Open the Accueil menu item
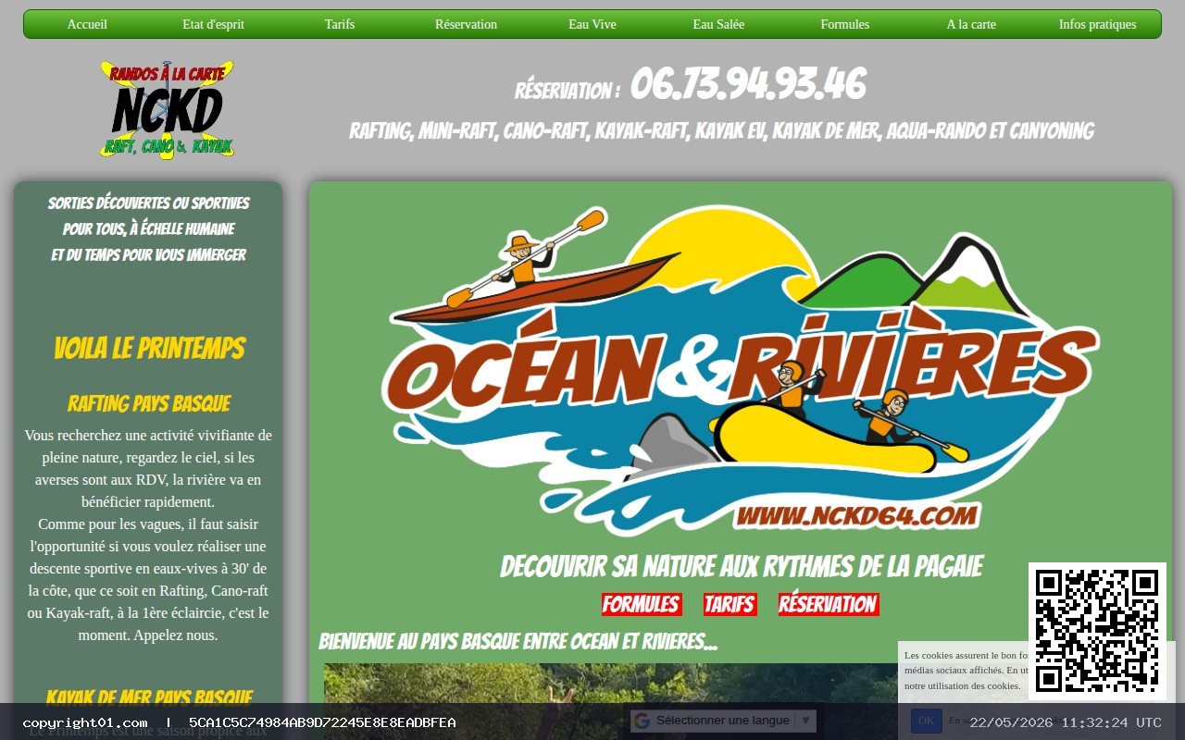 (x=87, y=25)
